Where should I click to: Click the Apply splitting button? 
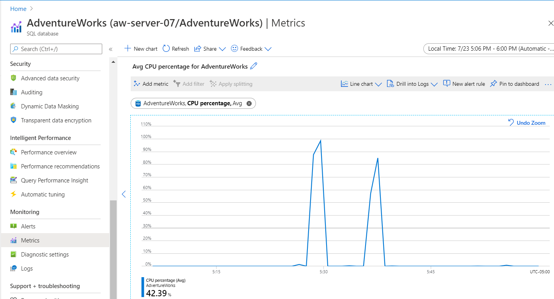click(x=231, y=84)
